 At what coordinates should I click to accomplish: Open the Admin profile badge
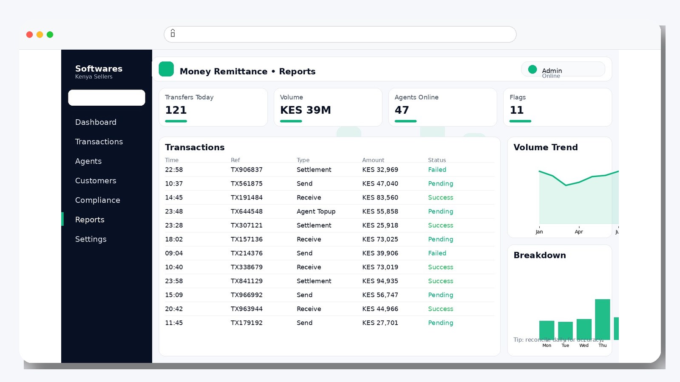point(563,69)
